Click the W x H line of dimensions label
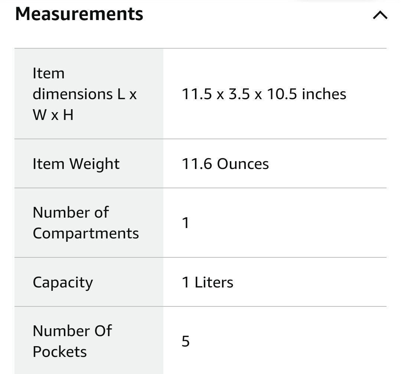The height and width of the screenshot is (374, 401). [x=53, y=115]
